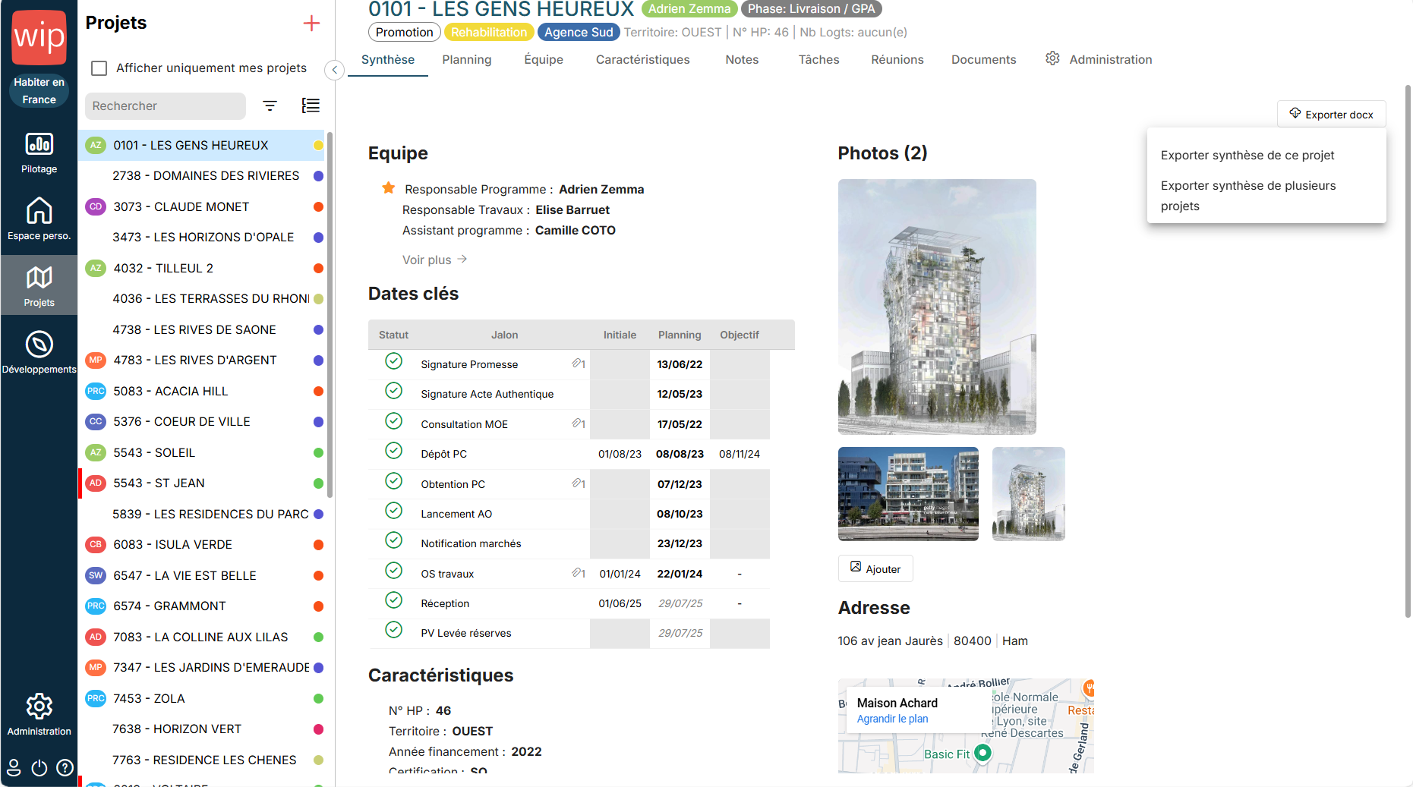Click status check icon for PV Levée réserves
Viewport: 1413px width, 787px height.
393,630
